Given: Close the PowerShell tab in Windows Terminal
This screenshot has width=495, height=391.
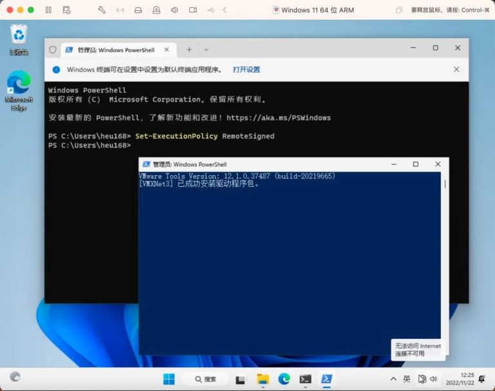Looking at the screenshot, I should tap(167, 50).
